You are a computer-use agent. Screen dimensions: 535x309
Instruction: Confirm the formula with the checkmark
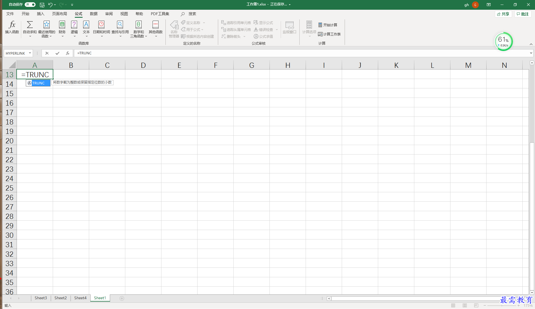pyautogui.click(x=57, y=53)
